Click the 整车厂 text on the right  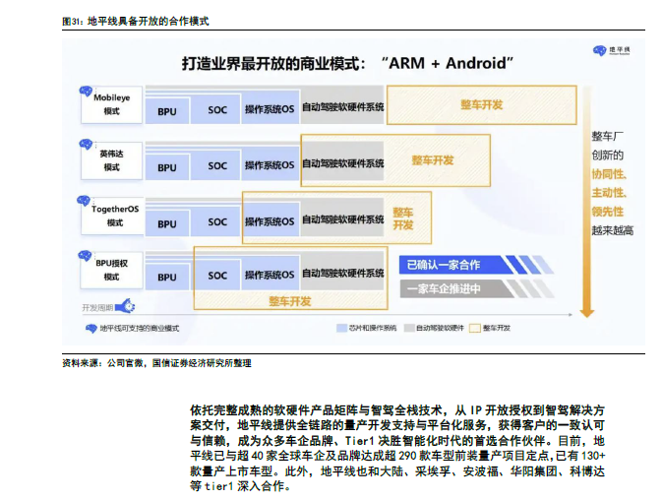coord(607,136)
